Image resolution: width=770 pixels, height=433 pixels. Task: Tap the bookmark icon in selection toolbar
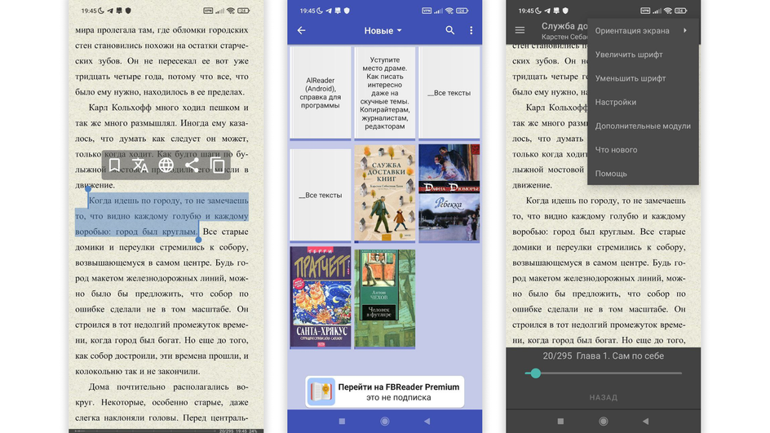pos(114,166)
